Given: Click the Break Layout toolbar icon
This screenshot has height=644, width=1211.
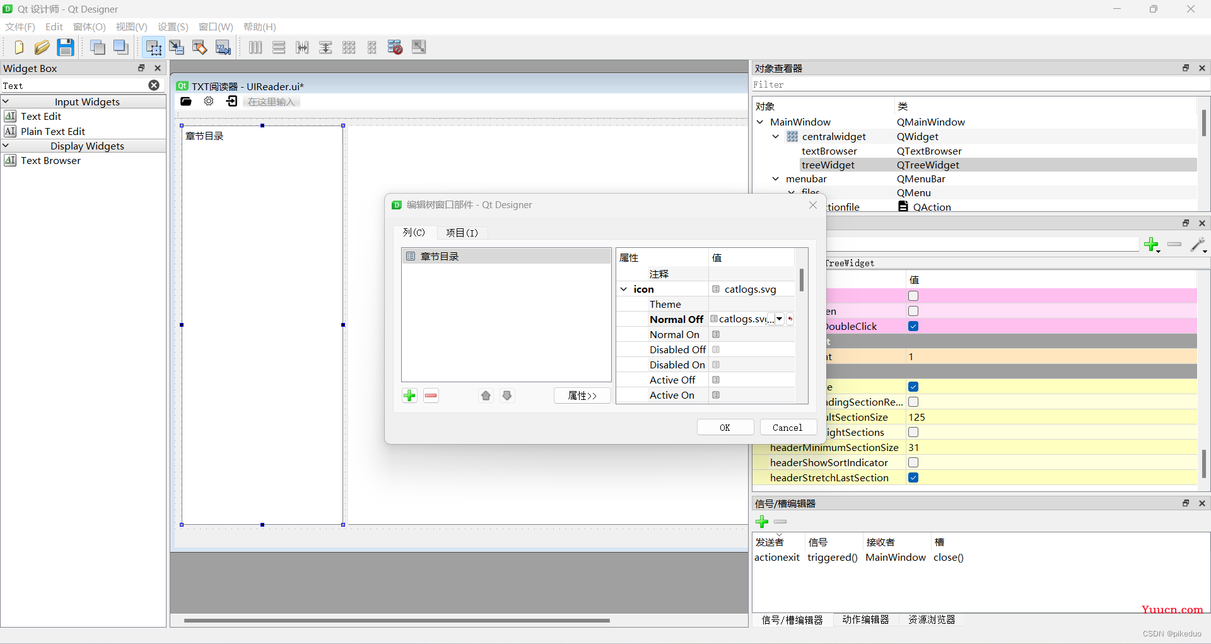Looking at the screenshot, I should (x=395, y=47).
